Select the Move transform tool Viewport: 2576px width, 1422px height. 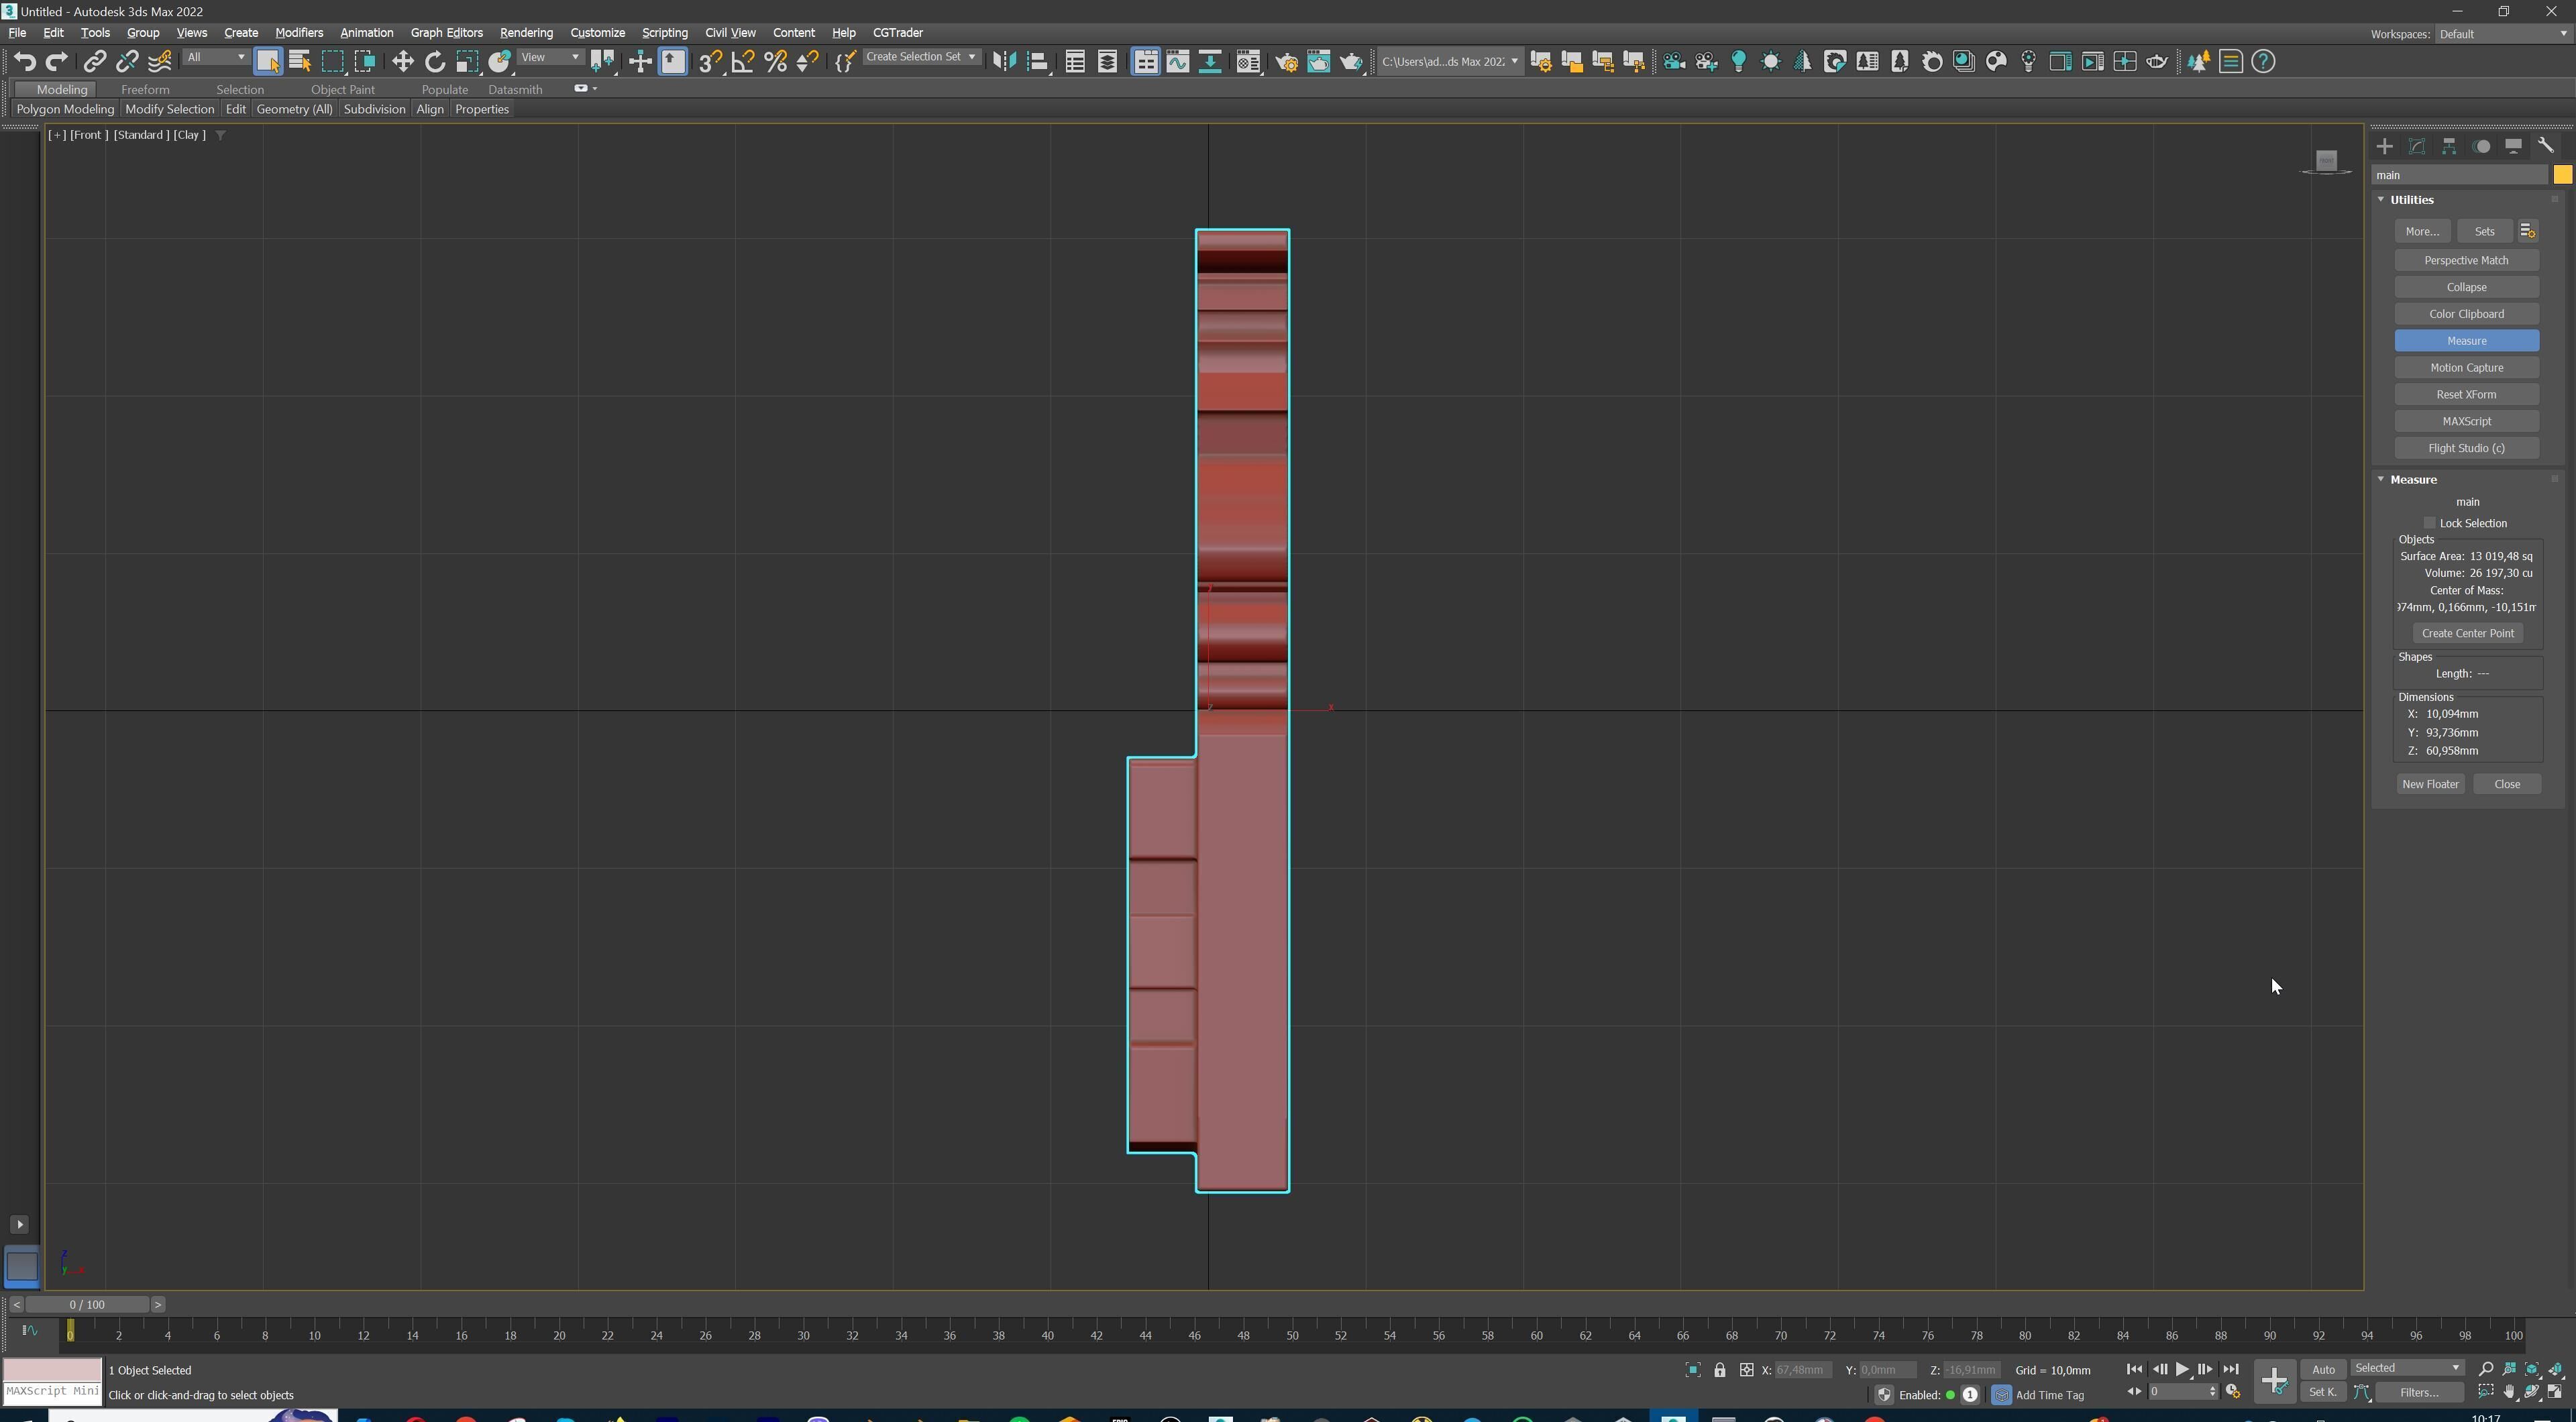402,62
